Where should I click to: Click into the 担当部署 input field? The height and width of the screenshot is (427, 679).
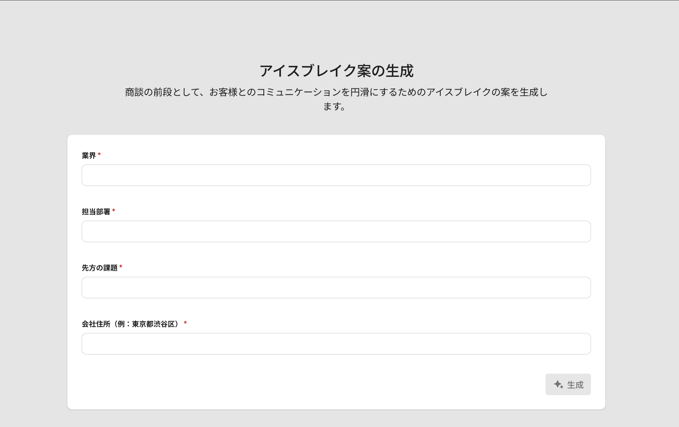point(336,231)
